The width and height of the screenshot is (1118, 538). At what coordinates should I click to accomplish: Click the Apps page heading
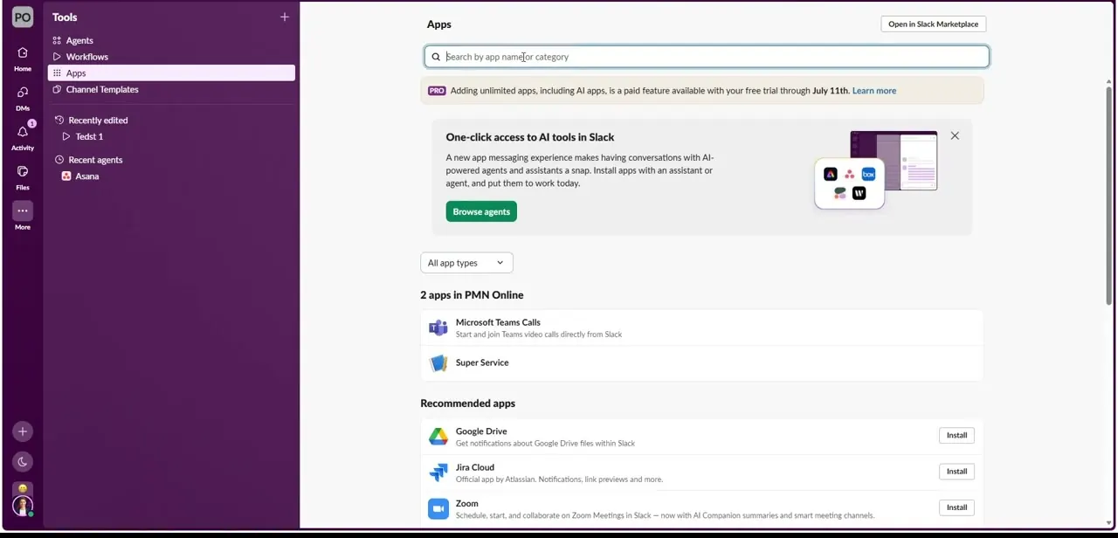[439, 24]
